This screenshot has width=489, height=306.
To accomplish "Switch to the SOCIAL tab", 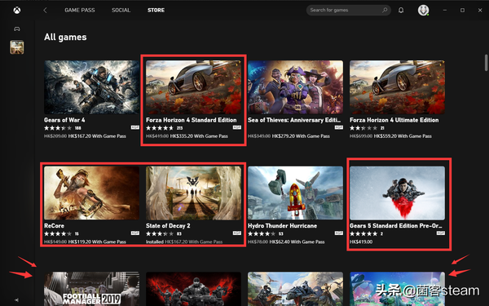I will coord(121,11).
